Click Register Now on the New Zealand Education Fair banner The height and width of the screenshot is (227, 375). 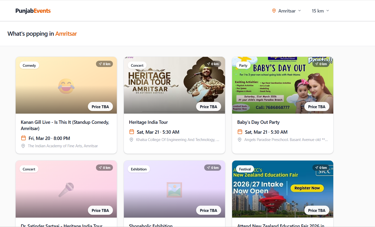point(307,188)
